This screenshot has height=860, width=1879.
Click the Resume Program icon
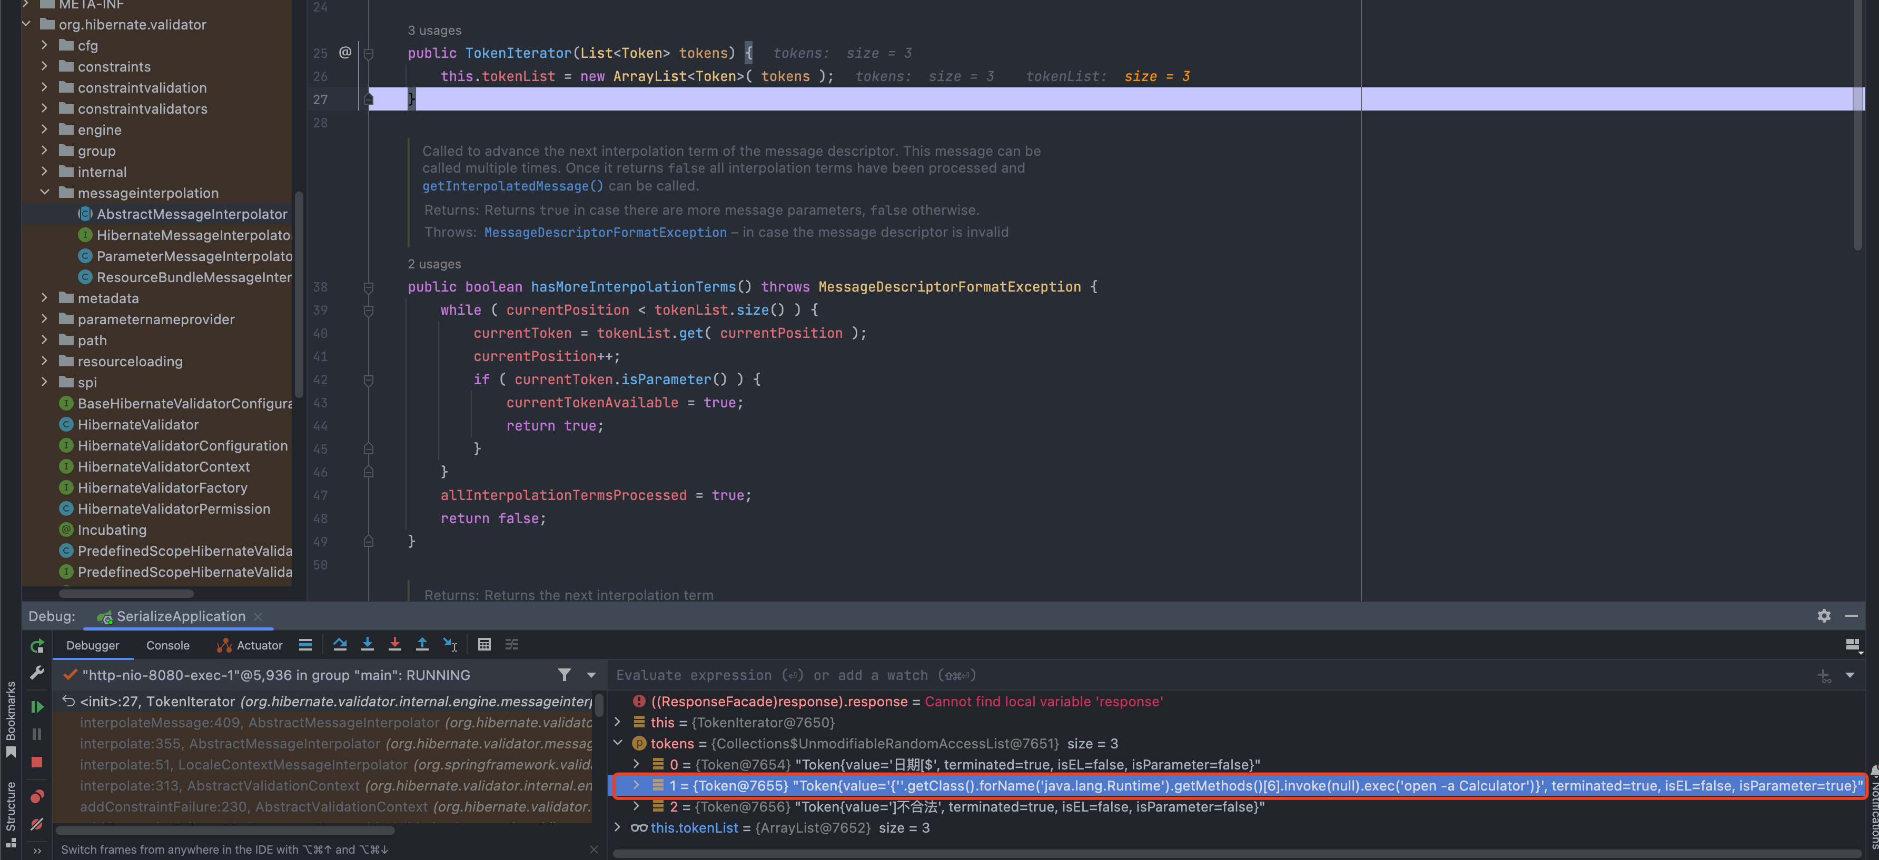click(37, 706)
